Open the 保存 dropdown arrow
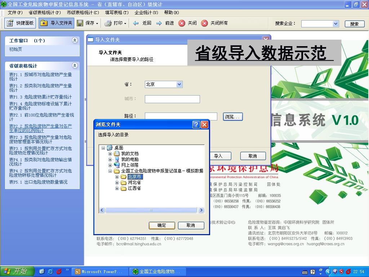 [97, 23]
